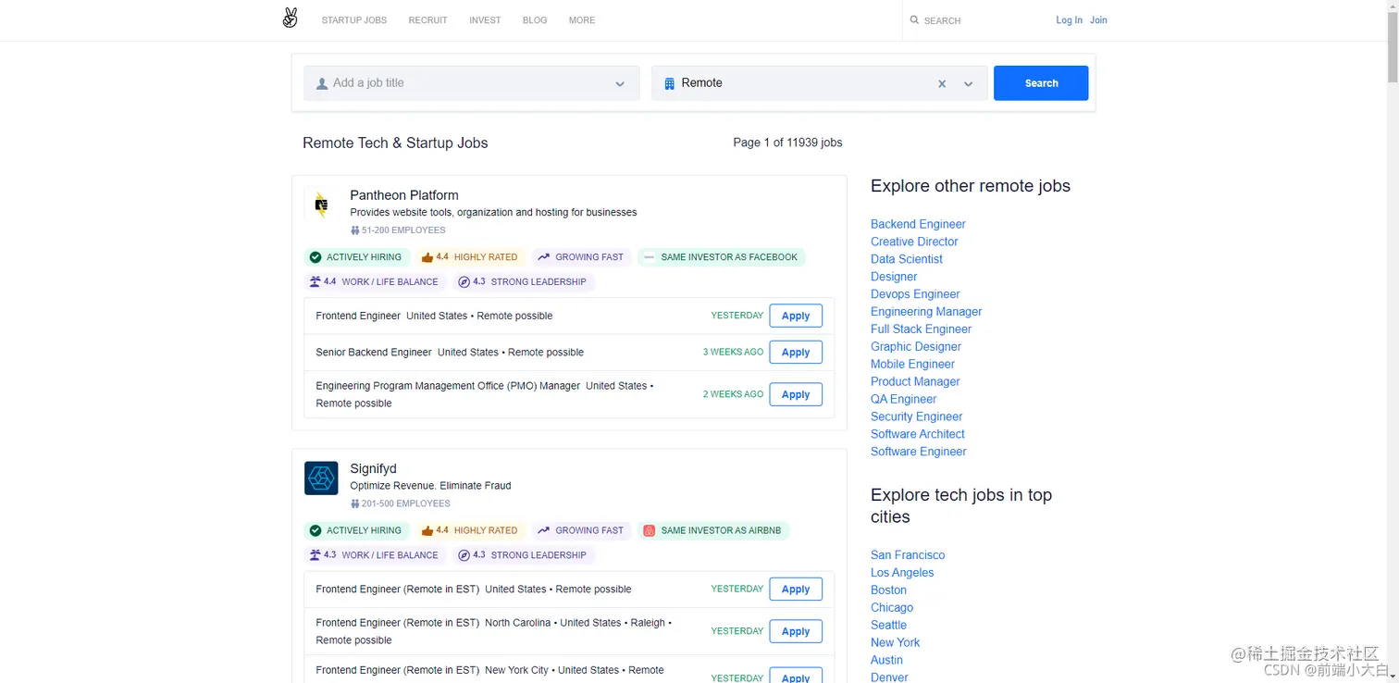
Task: Open the AngelList peace-hand logo home
Action: point(291,19)
